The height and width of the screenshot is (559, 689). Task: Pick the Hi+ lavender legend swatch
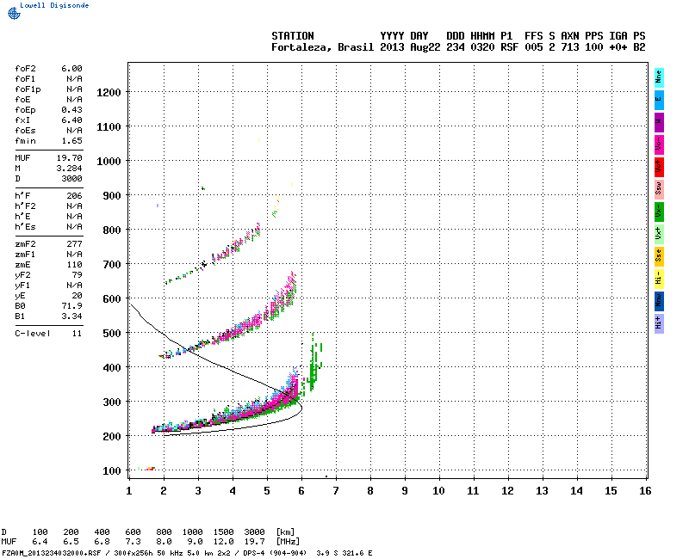(659, 324)
